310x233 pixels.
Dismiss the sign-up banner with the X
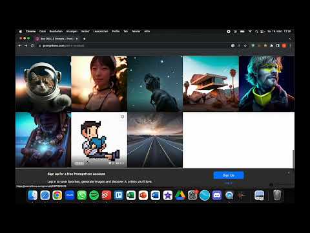click(288, 173)
